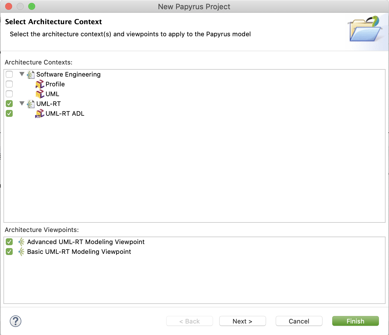Click the UML-RT ADL icon
The image size is (389, 335).
click(x=39, y=114)
